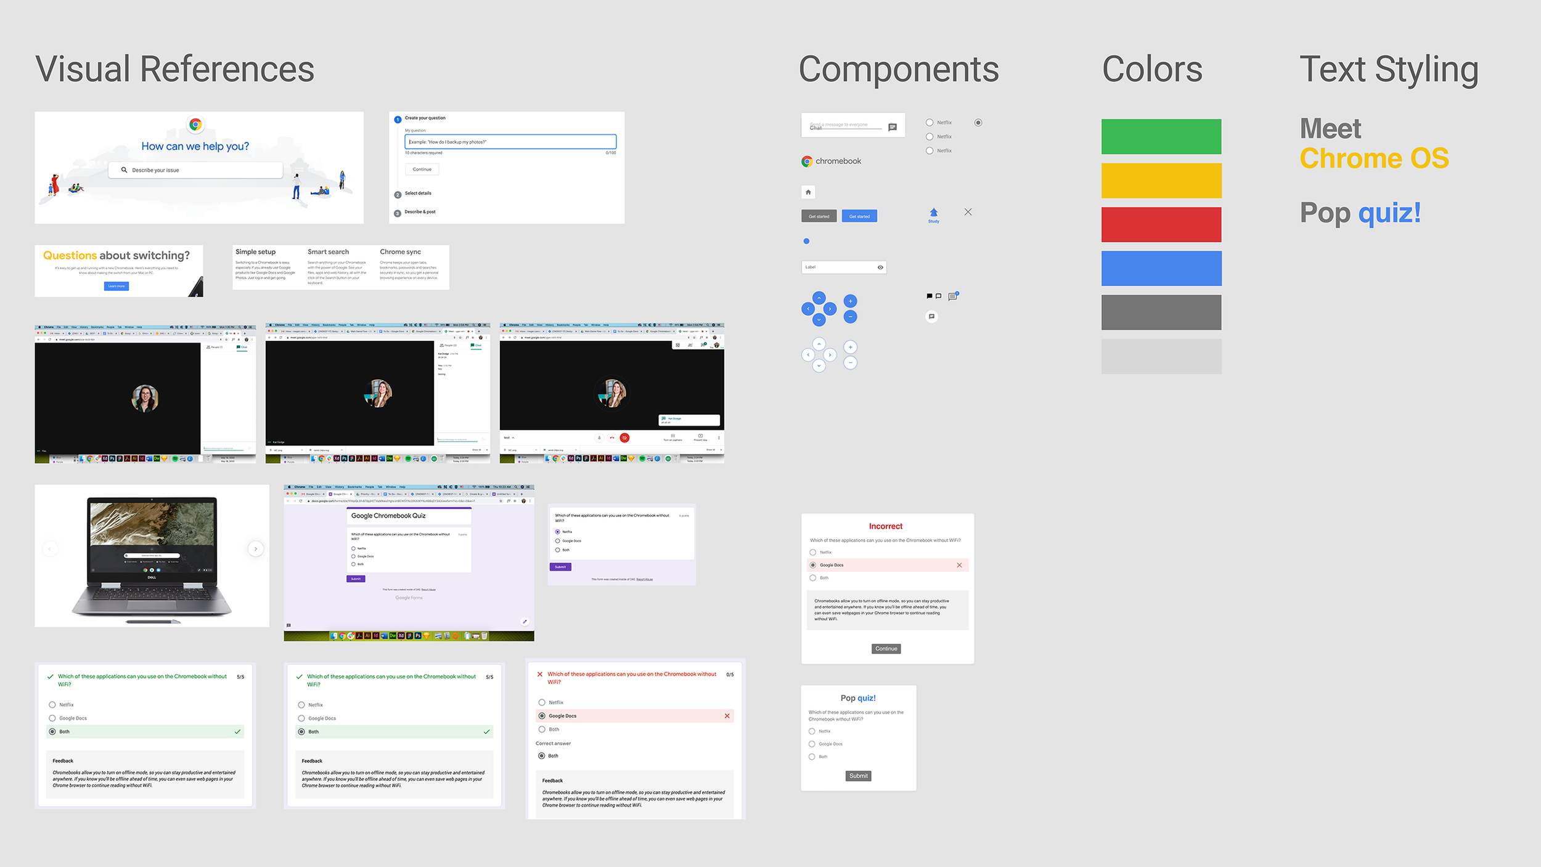Click Select details step in question form
1541x867 pixels.
pyautogui.click(x=417, y=193)
